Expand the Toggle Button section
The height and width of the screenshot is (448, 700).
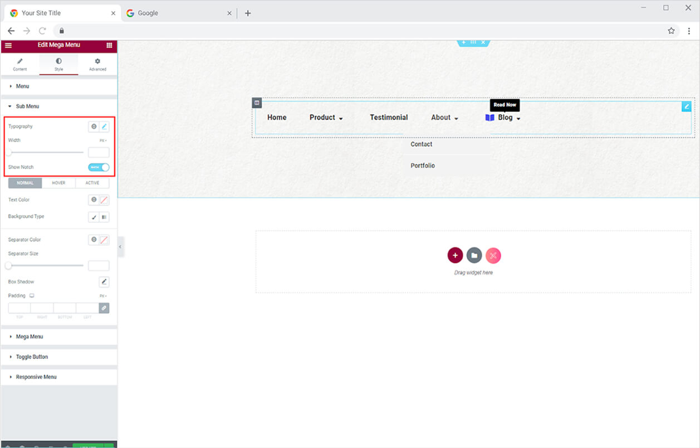[32, 357]
